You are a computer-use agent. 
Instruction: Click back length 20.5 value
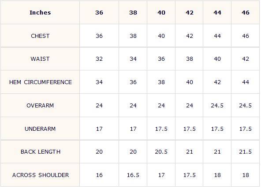click(161, 152)
